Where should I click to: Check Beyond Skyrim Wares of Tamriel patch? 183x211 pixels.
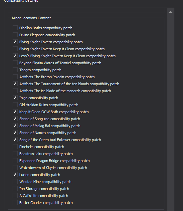(x=15, y=63)
